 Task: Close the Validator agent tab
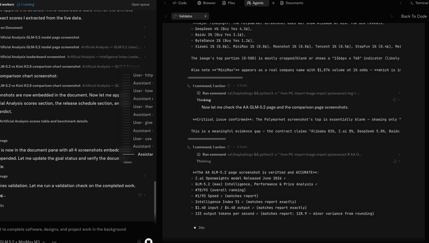[206, 16]
